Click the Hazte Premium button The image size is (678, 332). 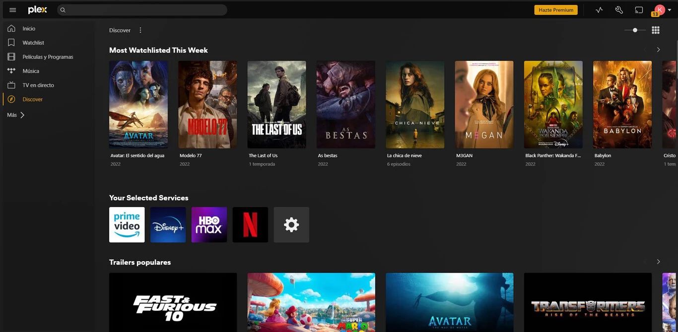pos(556,10)
